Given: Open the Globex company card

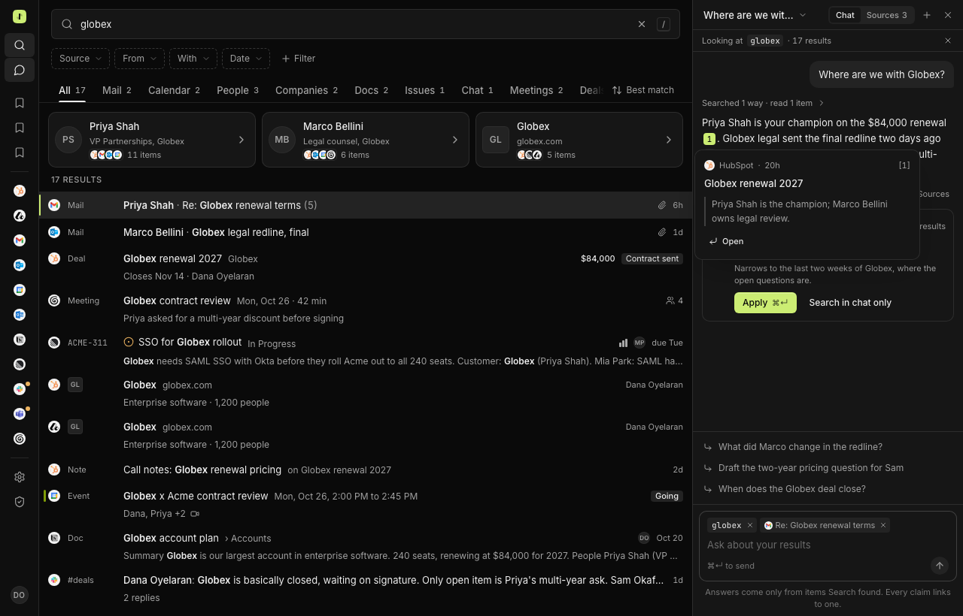Looking at the screenshot, I should pos(579,140).
